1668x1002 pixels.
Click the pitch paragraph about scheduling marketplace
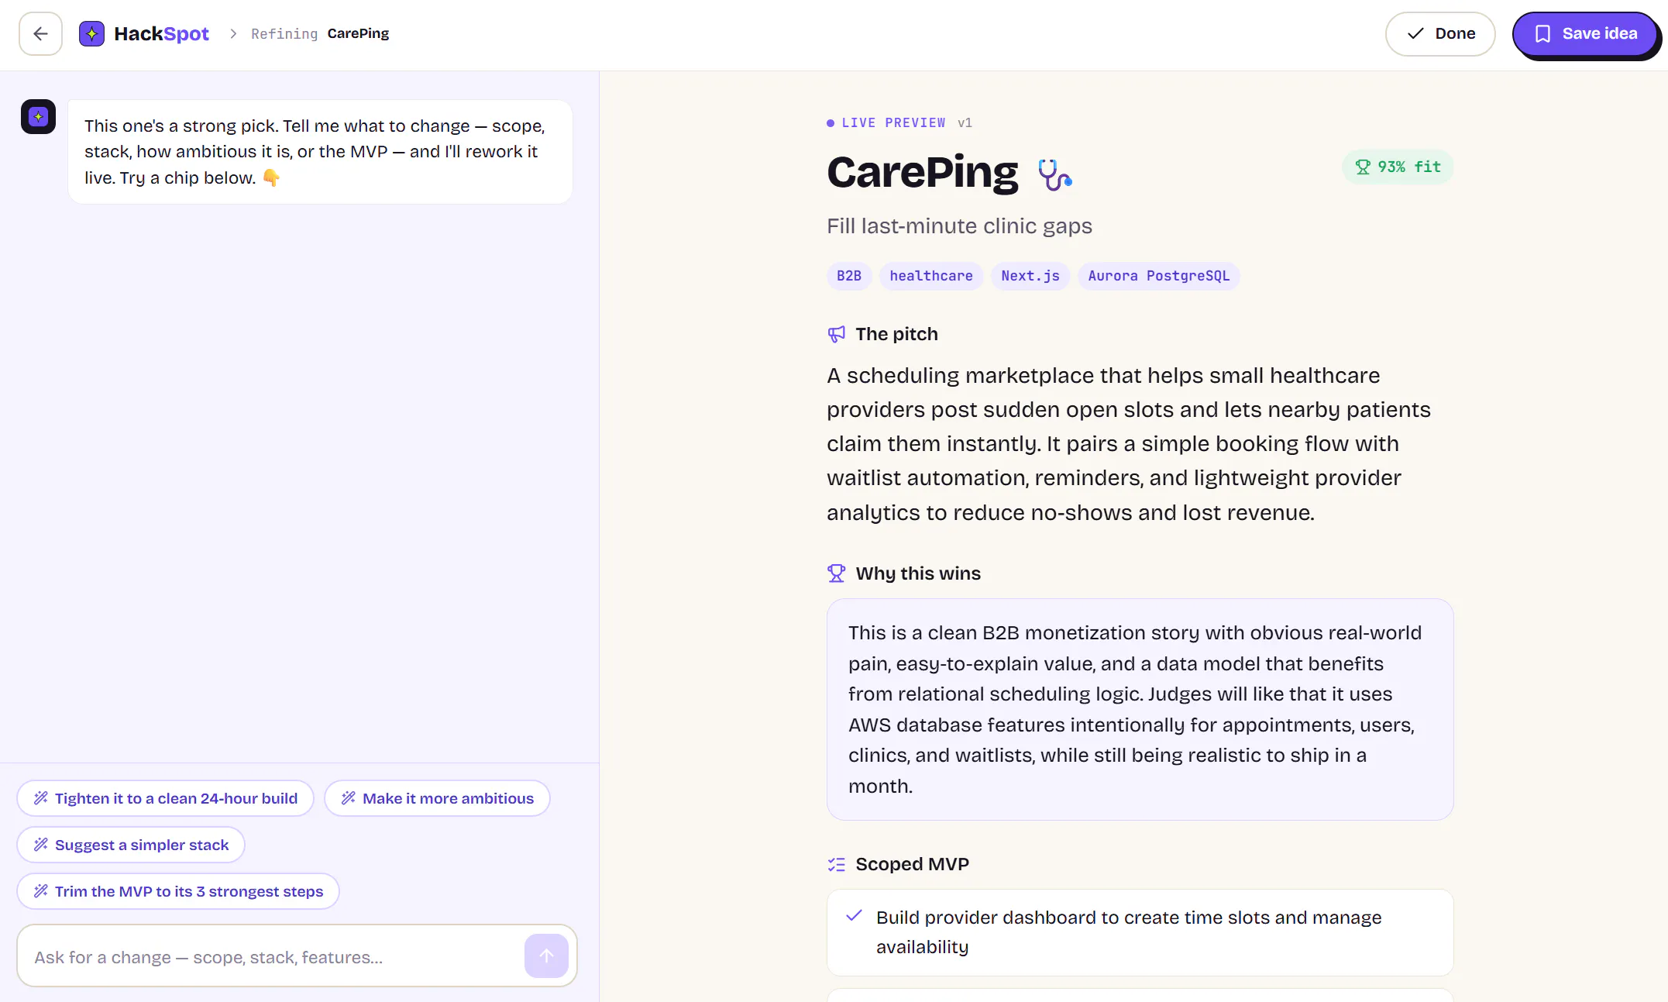coord(1130,444)
